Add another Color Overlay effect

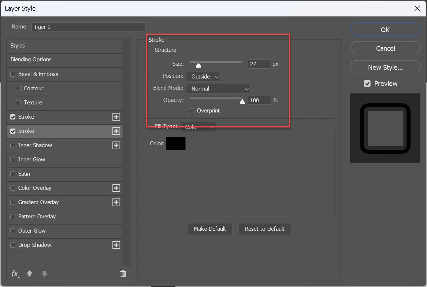point(116,188)
